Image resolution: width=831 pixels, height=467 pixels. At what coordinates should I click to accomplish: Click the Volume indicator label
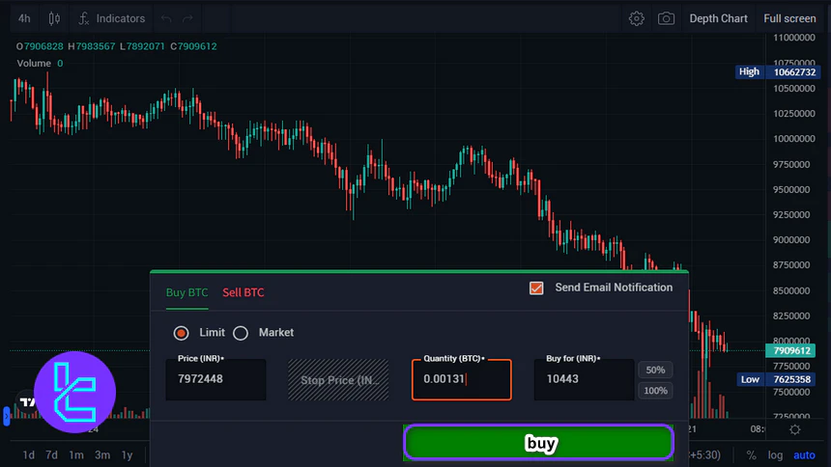click(34, 64)
